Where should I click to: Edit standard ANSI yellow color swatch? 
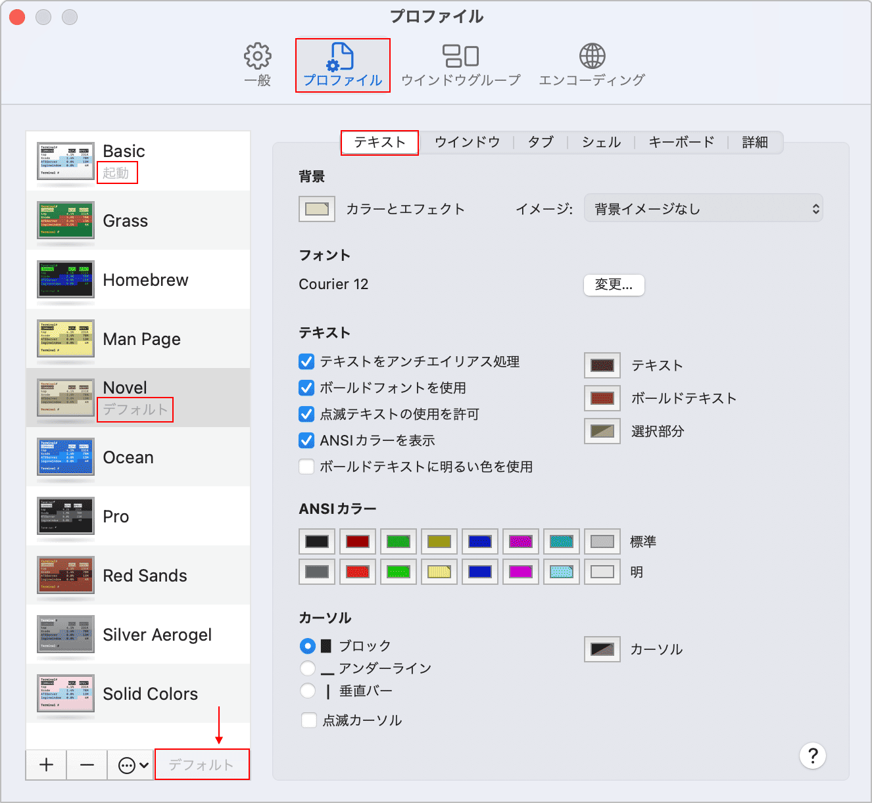click(x=439, y=541)
